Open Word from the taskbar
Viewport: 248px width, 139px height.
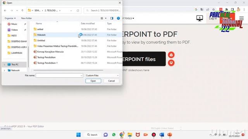[162, 135]
